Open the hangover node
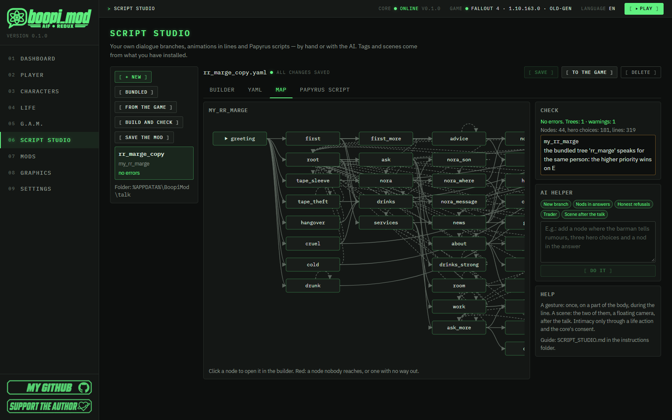 click(x=313, y=223)
